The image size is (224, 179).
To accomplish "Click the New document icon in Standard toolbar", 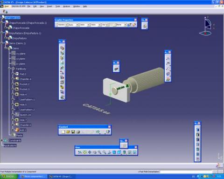I will pyautogui.click(x=63, y=132).
